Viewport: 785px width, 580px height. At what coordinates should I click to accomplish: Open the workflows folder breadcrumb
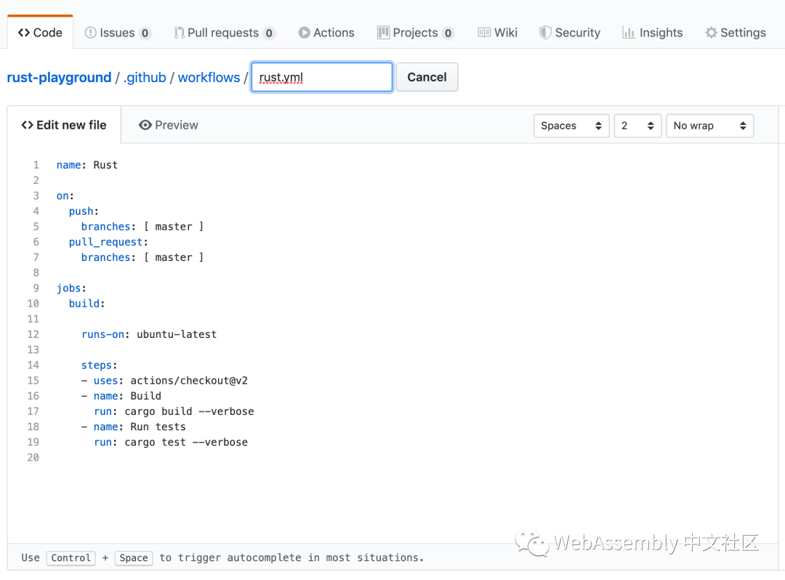(209, 78)
